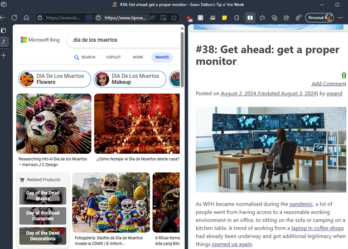Open the orange-and-white extension icon
The width and height of the screenshot is (348, 249).
pos(212,18)
